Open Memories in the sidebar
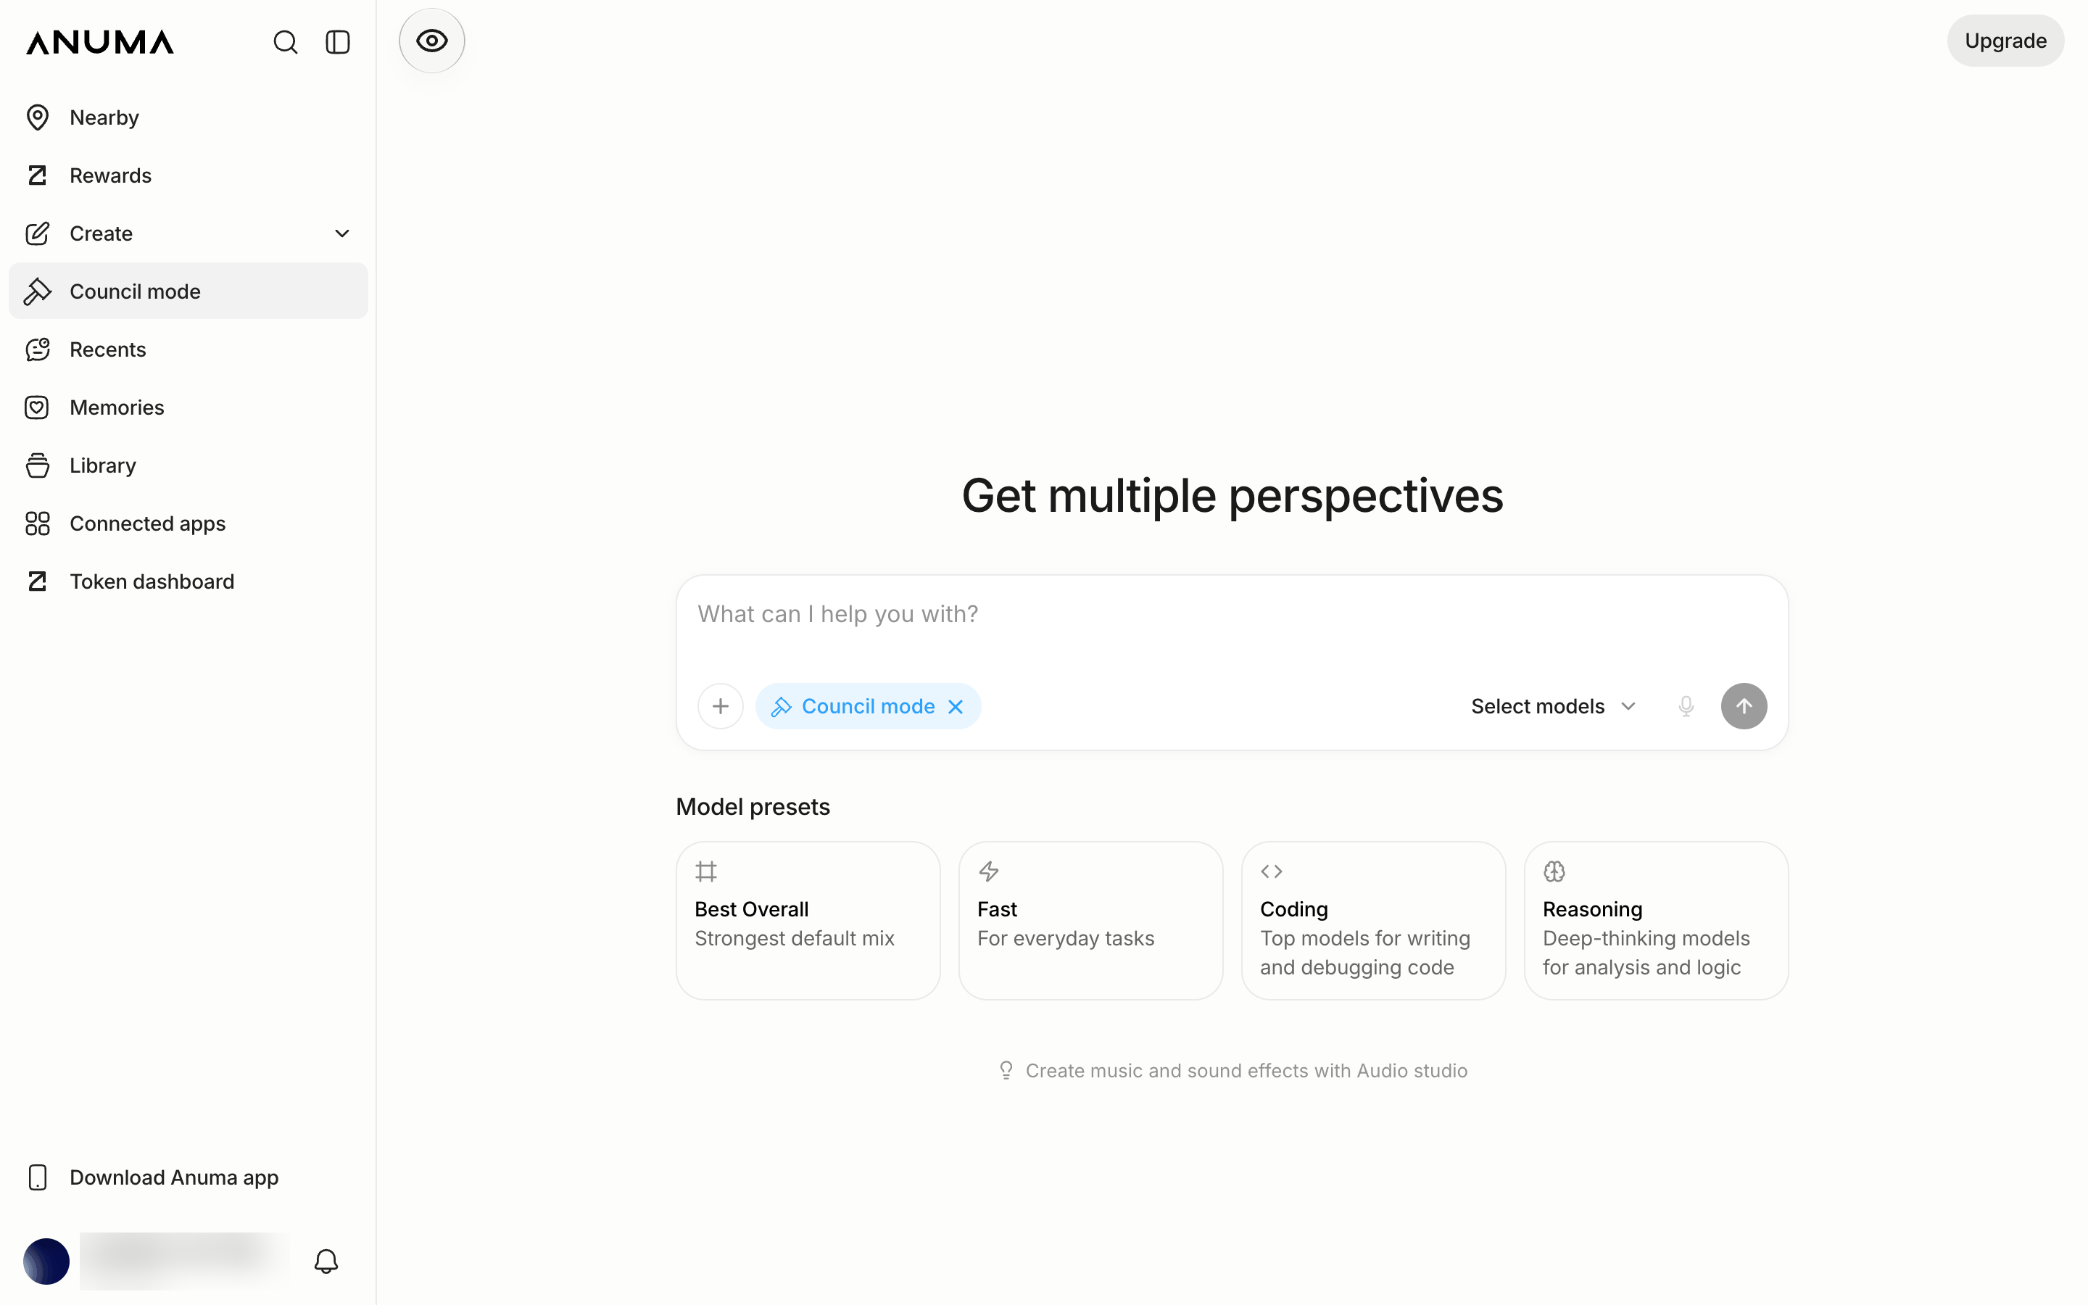This screenshot has height=1305, width=2088. [188, 407]
